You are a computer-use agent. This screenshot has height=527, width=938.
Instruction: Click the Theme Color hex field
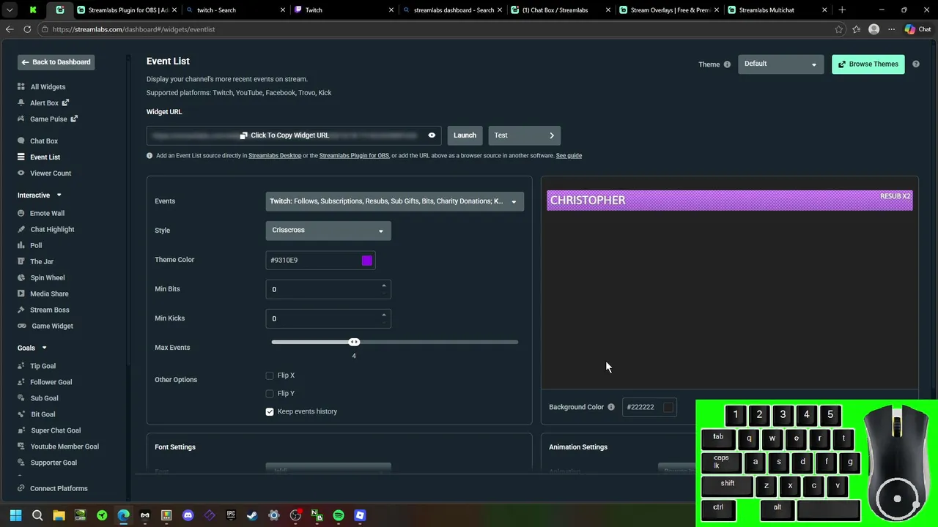tap(320, 261)
